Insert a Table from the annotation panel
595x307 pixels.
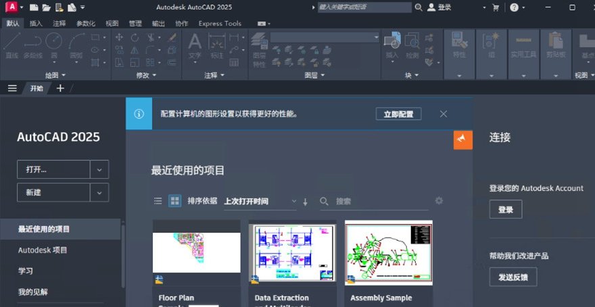click(x=234, y=62)
